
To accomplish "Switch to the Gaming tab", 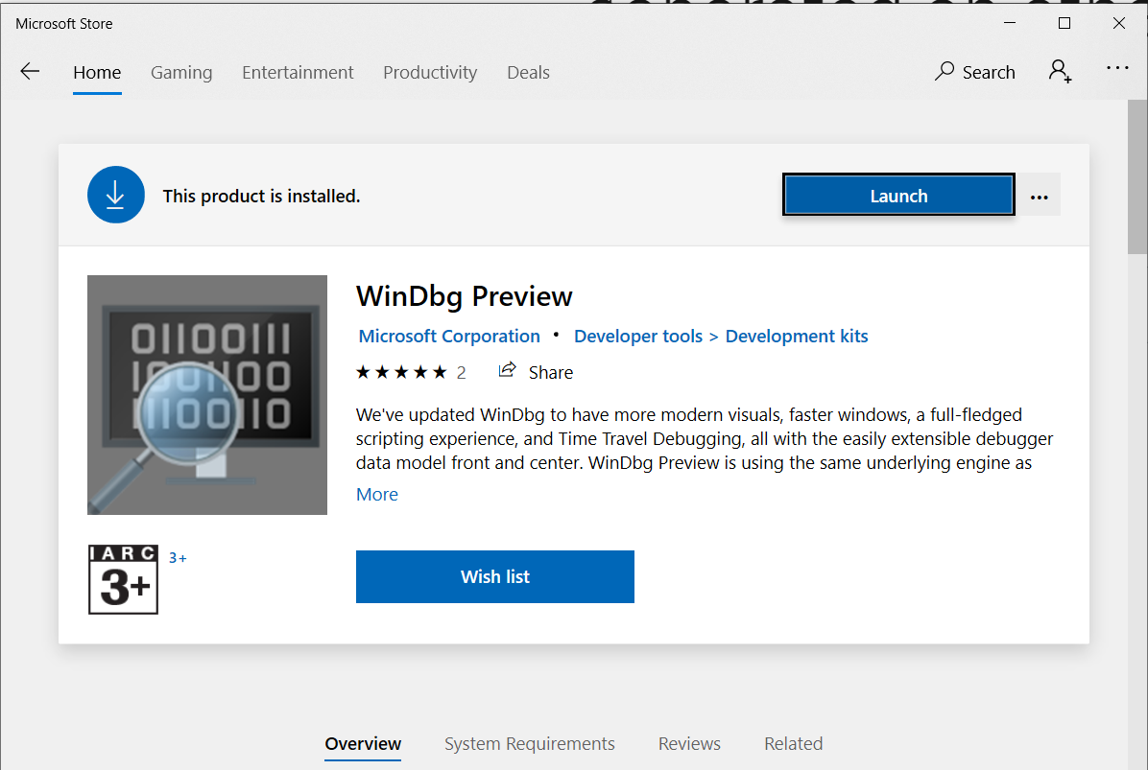I will tap(181, 73).
